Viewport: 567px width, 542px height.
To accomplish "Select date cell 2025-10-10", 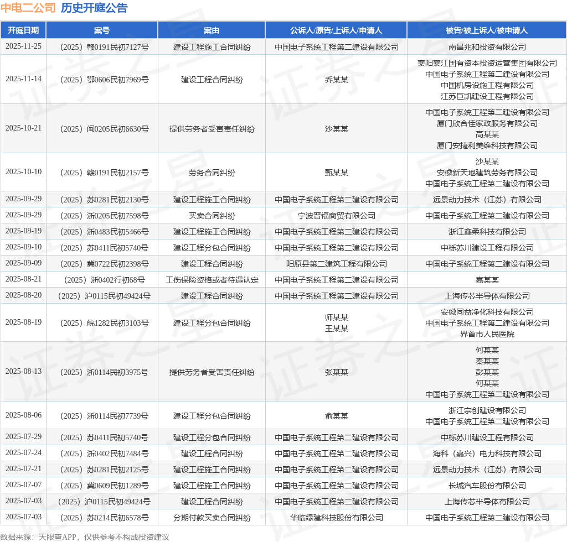I will pyautogui.click(x=23, y=171).
